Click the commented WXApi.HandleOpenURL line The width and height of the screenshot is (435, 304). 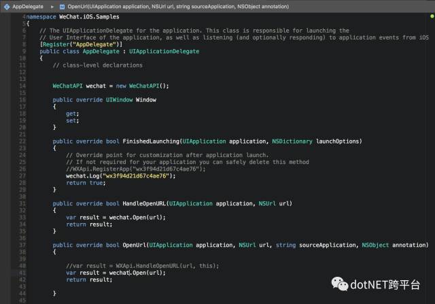pos(142,266)
